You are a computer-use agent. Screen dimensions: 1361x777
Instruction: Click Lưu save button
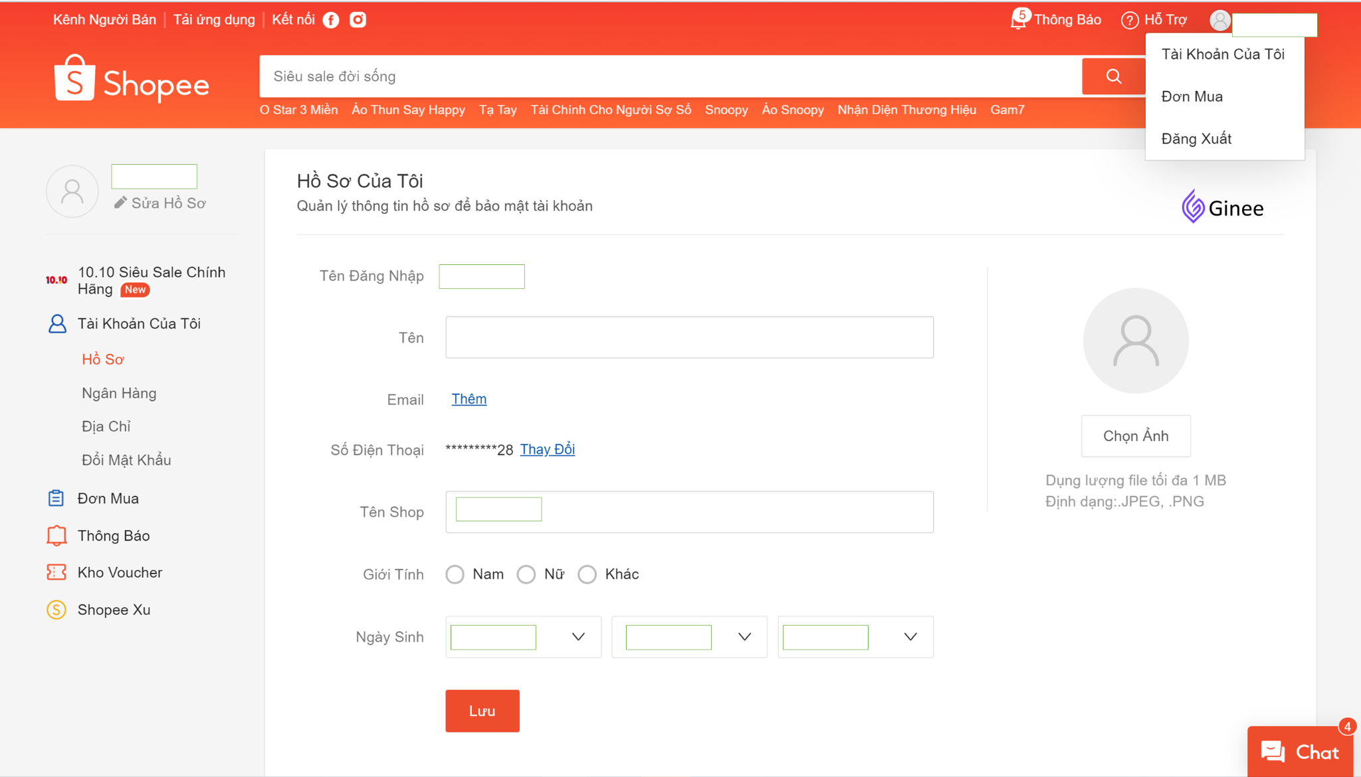[x=482, y=710]
